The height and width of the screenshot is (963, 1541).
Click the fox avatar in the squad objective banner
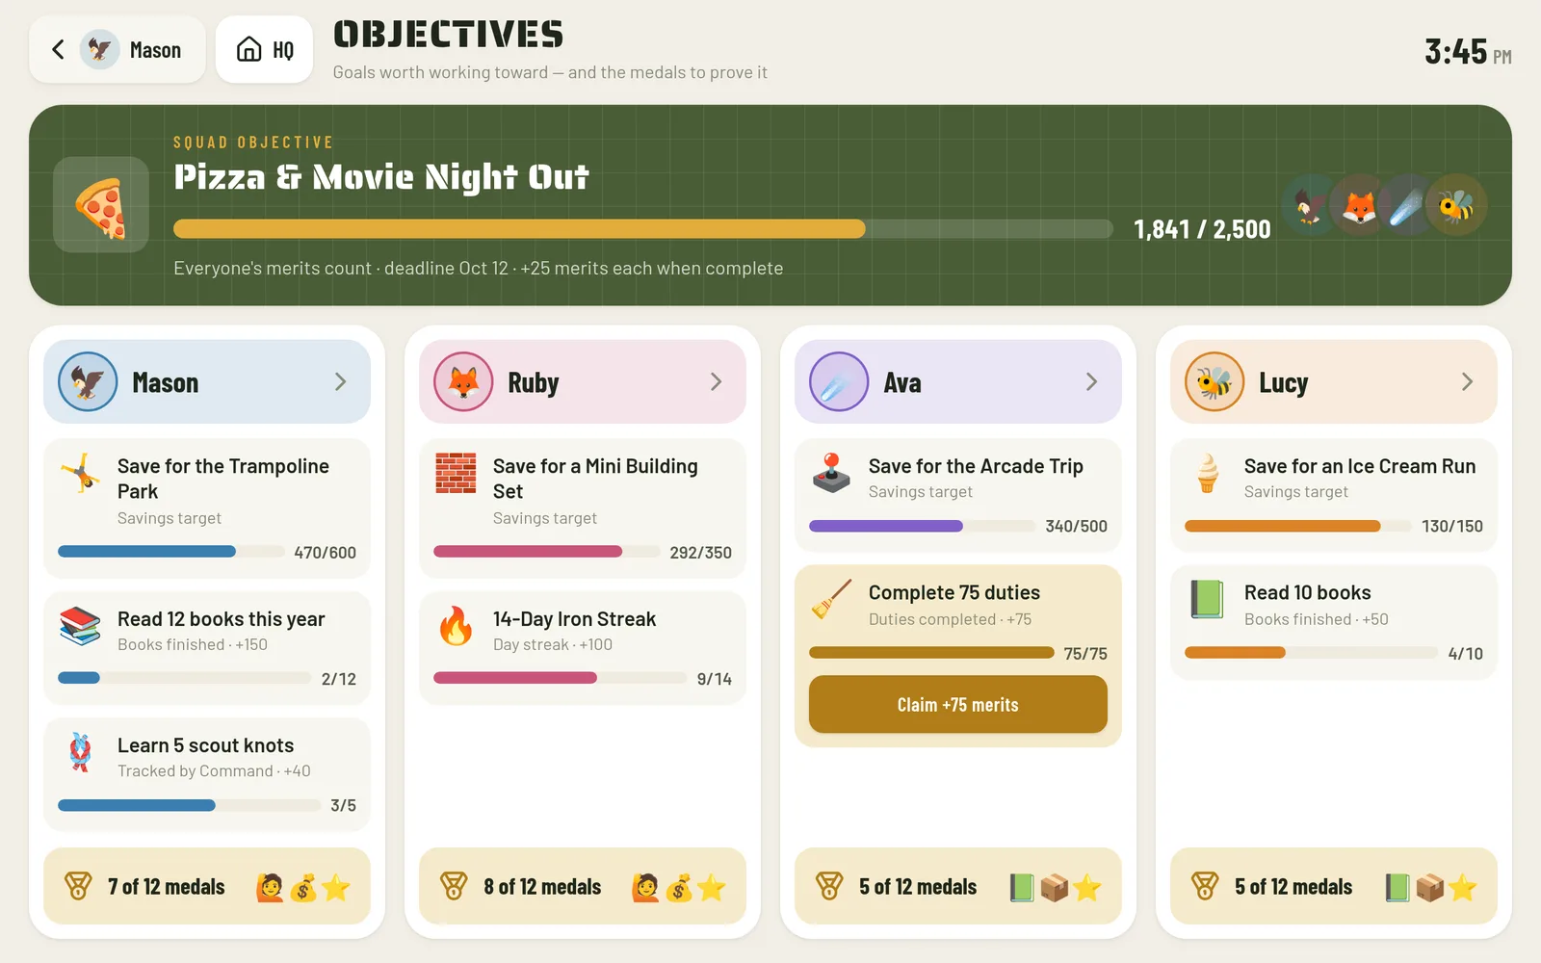pos(1358,205)
